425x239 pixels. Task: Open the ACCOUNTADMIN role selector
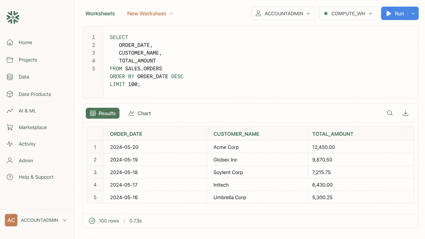tap(282, 13)
